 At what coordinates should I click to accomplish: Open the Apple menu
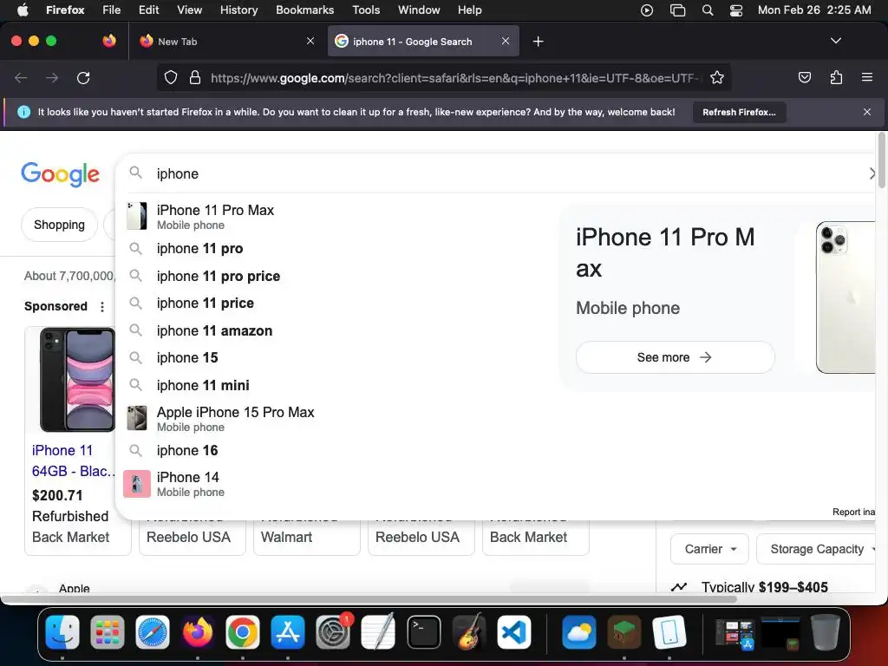[23, 10]
